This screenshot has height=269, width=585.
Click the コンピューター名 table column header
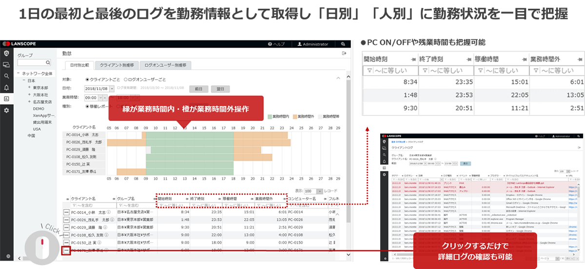pos(302,199)
